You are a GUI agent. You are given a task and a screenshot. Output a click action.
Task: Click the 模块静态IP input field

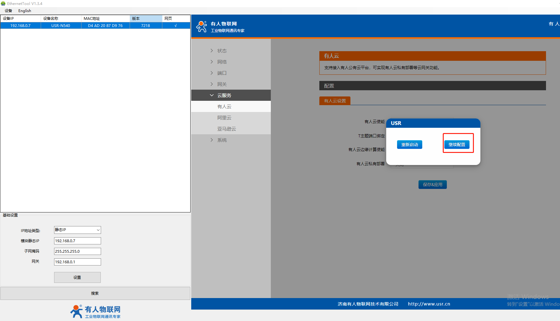(77, 241)
